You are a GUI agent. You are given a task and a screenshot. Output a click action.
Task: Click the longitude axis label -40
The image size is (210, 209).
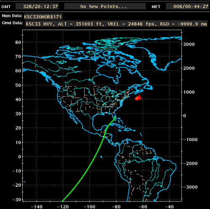169,207
